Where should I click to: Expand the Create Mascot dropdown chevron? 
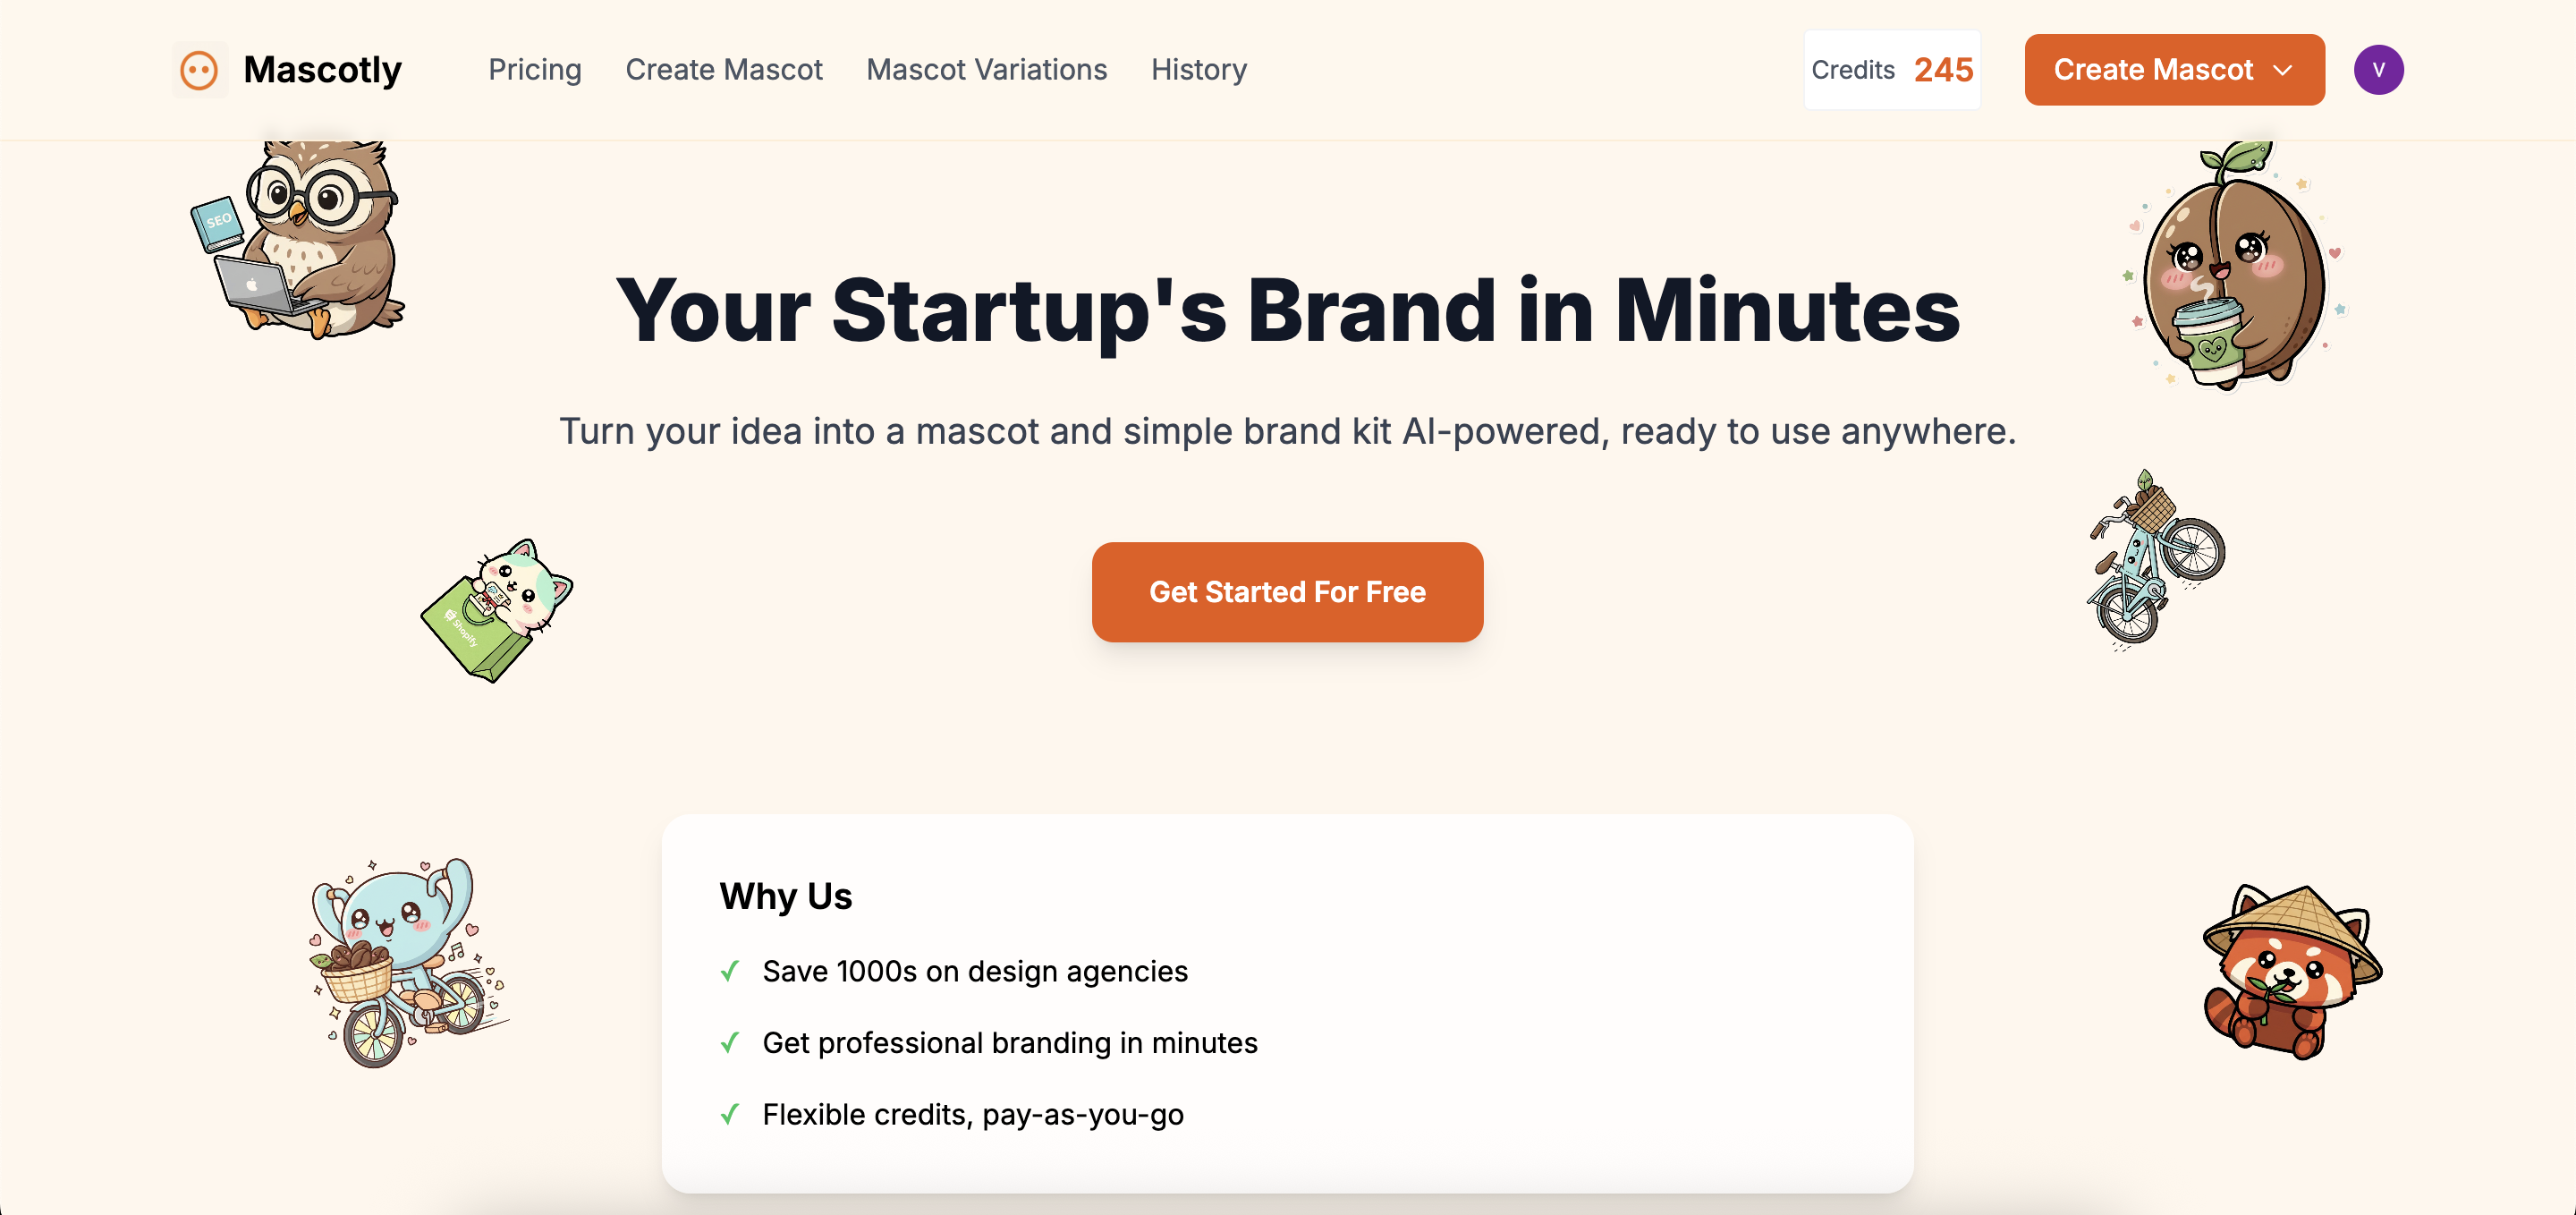[2282, 70]
